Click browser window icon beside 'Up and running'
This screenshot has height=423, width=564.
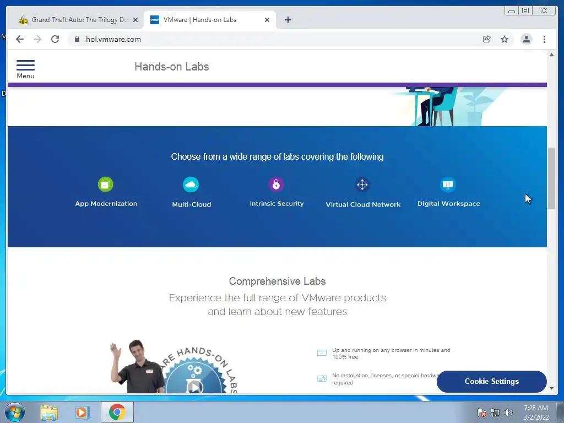click(x=322, y=353)
